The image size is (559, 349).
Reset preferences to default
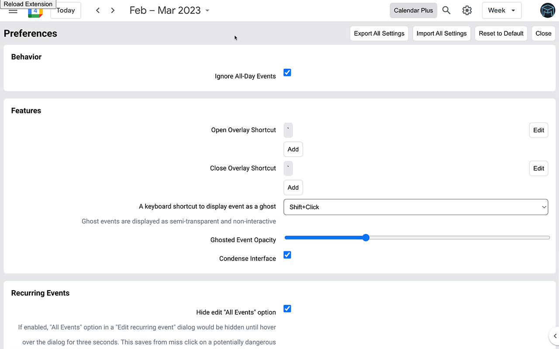click(x=501, y=33)
